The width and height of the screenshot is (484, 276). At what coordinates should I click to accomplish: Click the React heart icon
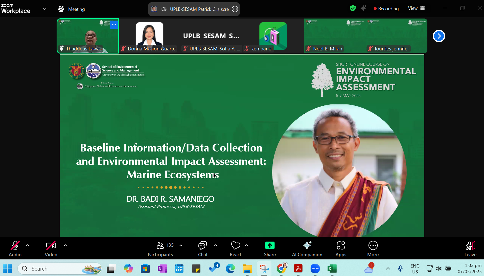235,246
